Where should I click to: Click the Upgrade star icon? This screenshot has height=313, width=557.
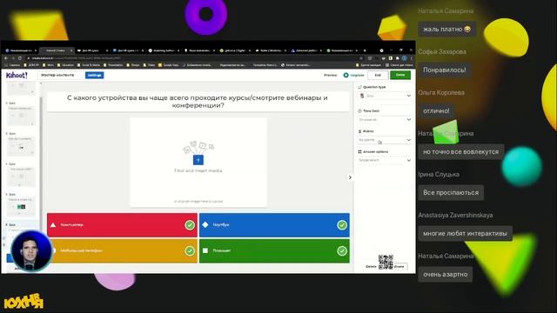coord(346,76)
